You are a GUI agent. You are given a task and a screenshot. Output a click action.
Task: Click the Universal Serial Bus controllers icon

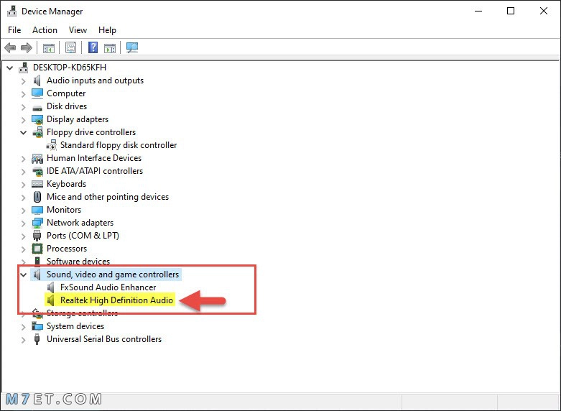click(x=37, y=339)
